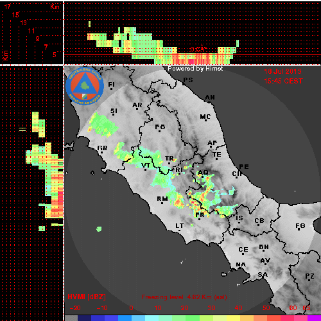Click the 'Powered by Himet' text

[195, 69]
